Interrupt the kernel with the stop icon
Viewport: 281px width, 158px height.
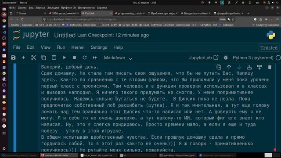[74, 57]
